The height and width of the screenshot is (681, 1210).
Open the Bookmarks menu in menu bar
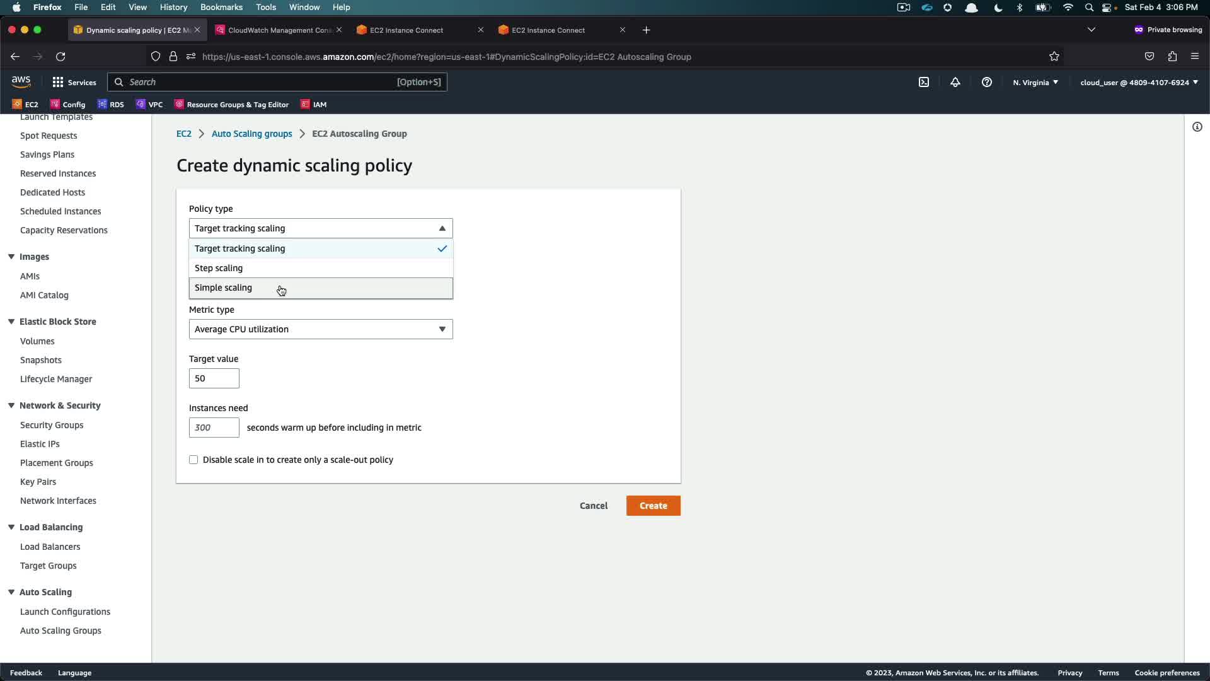(221, 7)
